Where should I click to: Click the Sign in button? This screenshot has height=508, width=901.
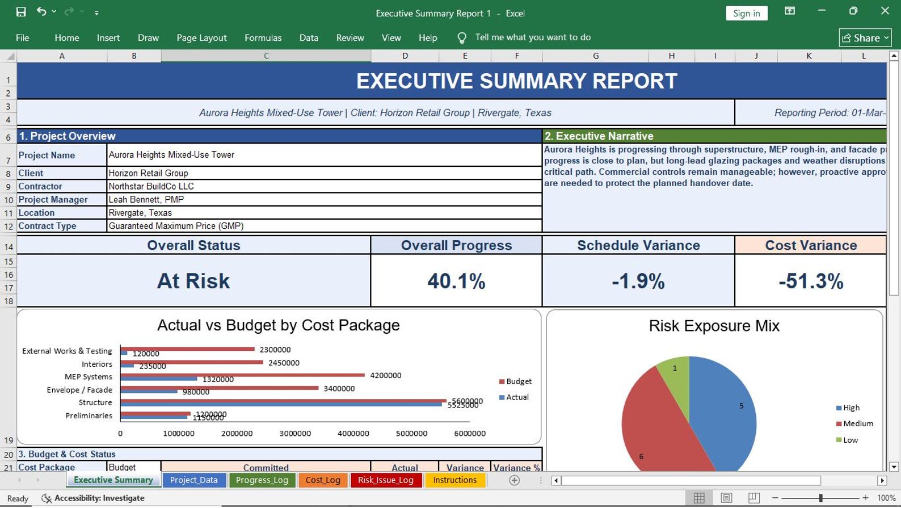pyautogui.click(x=746, y=13)
